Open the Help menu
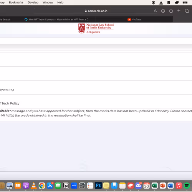The width and height of the screenshot is (192, 192). pos(60,2)
